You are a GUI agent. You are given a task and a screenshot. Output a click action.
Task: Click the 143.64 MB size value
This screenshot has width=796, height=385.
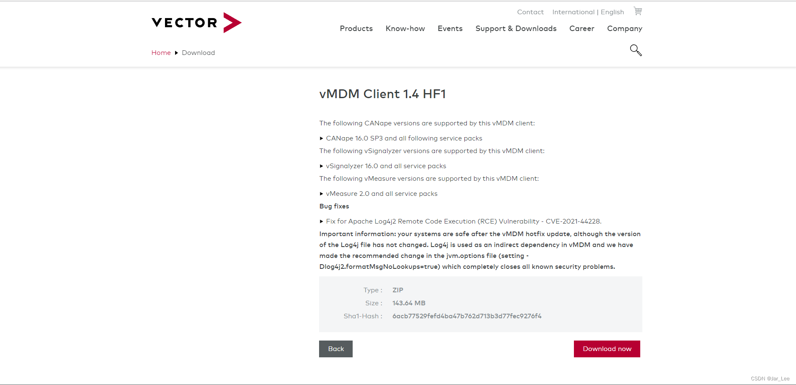point(409,303)
